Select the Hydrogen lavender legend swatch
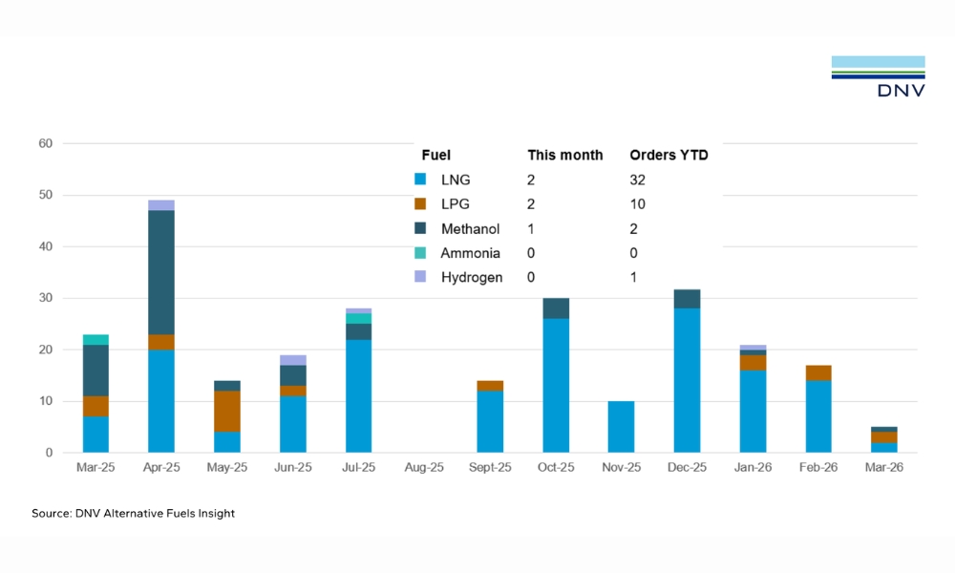The height and width of the screenshot is (573, 955). point(420,278)
